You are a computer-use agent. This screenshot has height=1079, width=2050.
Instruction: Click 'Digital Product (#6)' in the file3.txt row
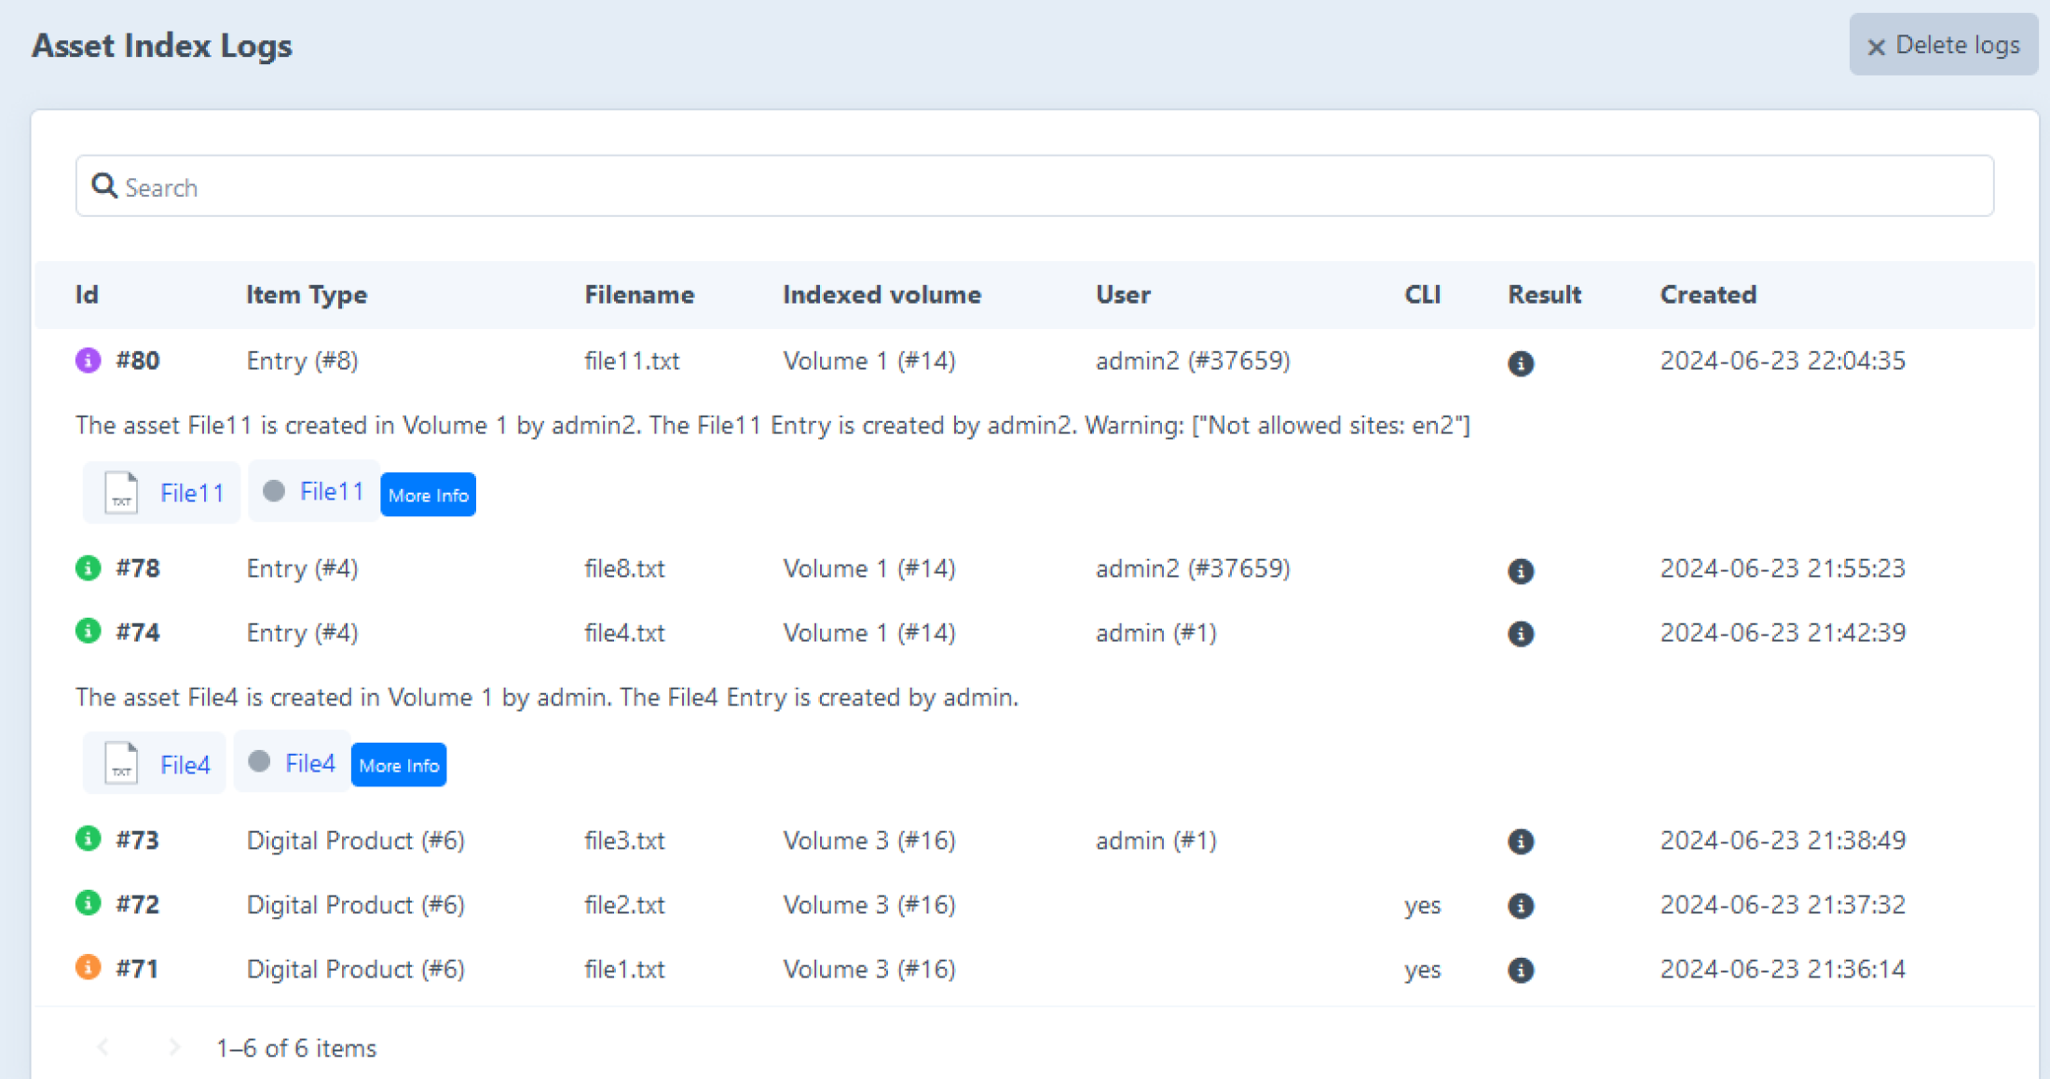(355, 840)
